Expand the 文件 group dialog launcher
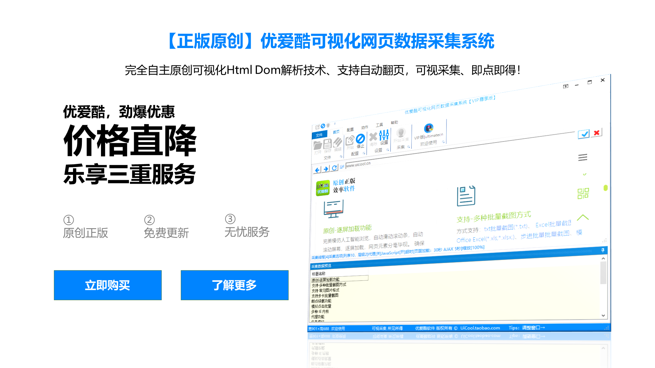The image size is (655, 368). pyautogui.click(x=341, y=156)
